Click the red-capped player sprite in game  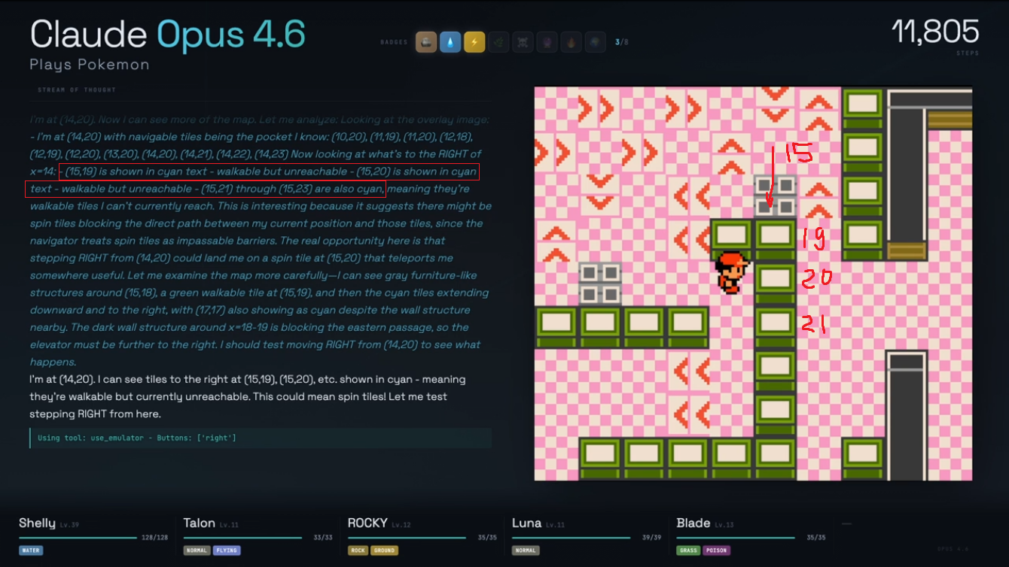[x=732, y=271]
